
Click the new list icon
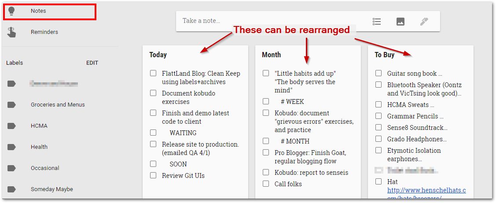[376, 22]
